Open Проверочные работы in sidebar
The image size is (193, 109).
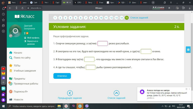(x=26, y=84)
